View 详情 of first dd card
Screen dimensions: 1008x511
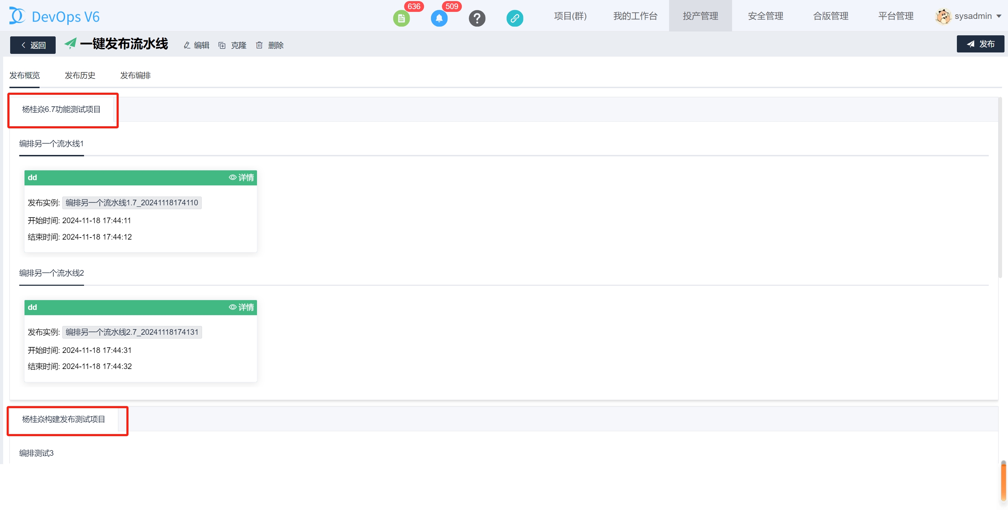click(x=242, y=177)
